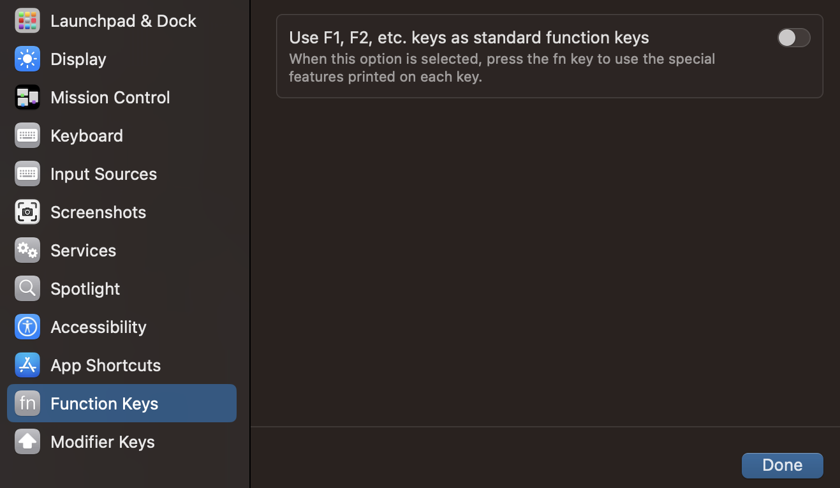This screenshot has width=840, height=488.
Task: Select Modifier Keys in the sidebar
Action: click(102, 441)
